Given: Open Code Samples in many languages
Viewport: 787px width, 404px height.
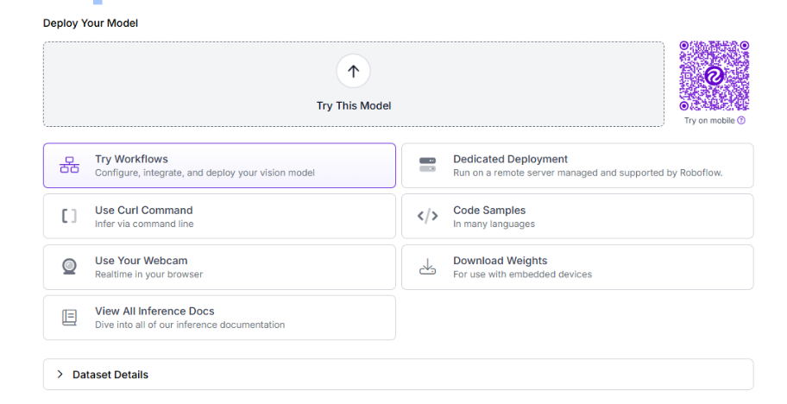Looking at the screenshot, I should click(576, 216).
